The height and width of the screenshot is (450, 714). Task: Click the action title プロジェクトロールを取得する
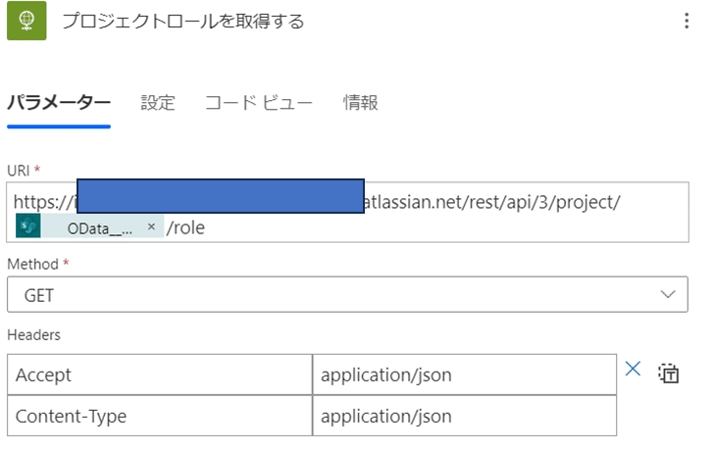point(182,22)
